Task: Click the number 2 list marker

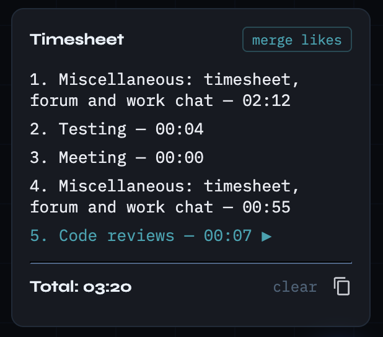Action: click(35, 129)
